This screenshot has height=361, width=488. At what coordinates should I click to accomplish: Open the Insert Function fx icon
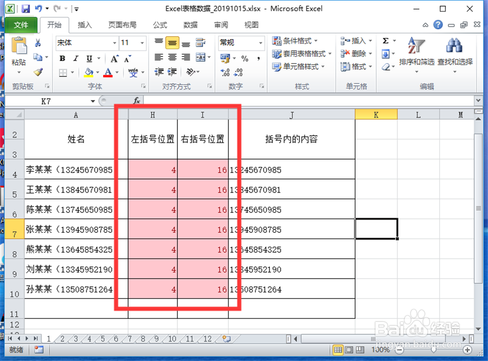136,100
